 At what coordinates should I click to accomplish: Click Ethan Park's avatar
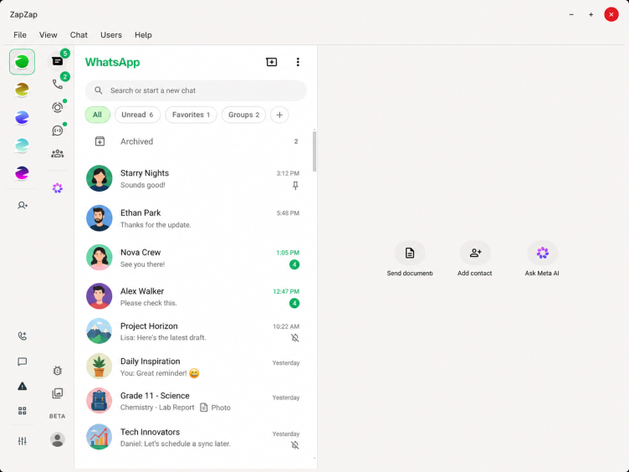(x=99, y=218)
